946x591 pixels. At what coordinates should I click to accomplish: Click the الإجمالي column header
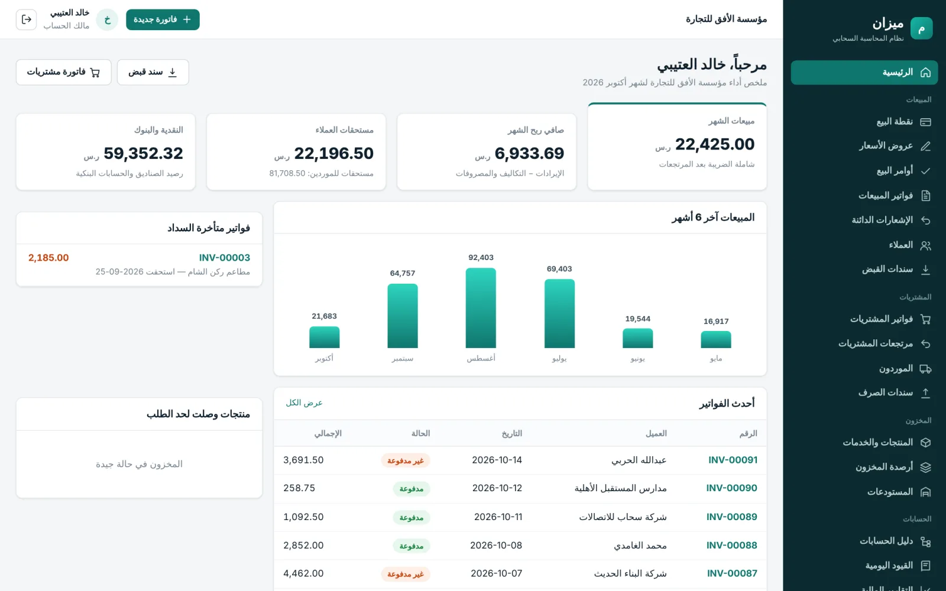point(328,434)
